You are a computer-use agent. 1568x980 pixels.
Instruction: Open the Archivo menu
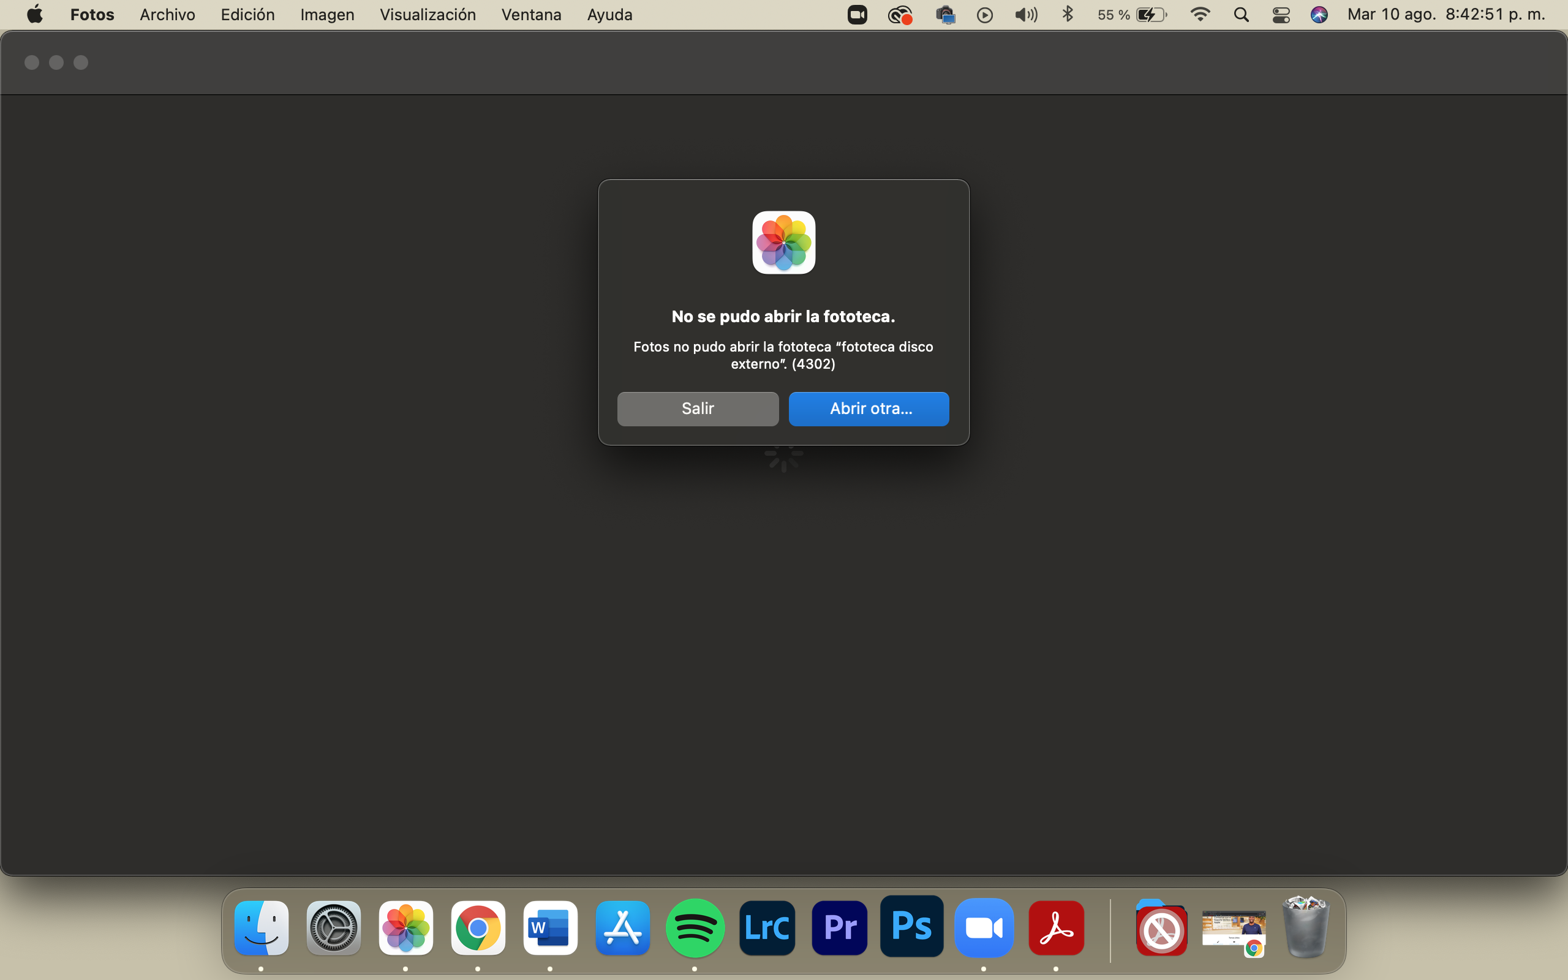pyautogui.click(x=167, y=14)
